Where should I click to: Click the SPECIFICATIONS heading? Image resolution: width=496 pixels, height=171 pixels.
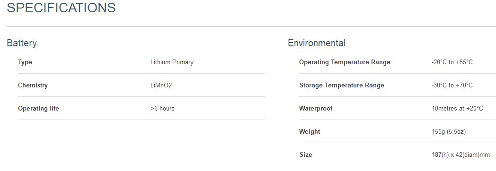[x=61, y=8]
